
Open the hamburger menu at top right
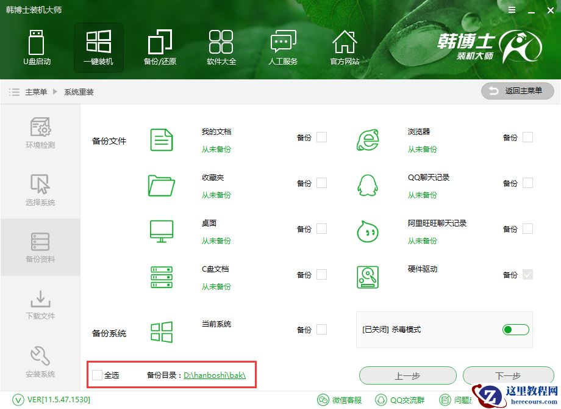coord(511,10)
